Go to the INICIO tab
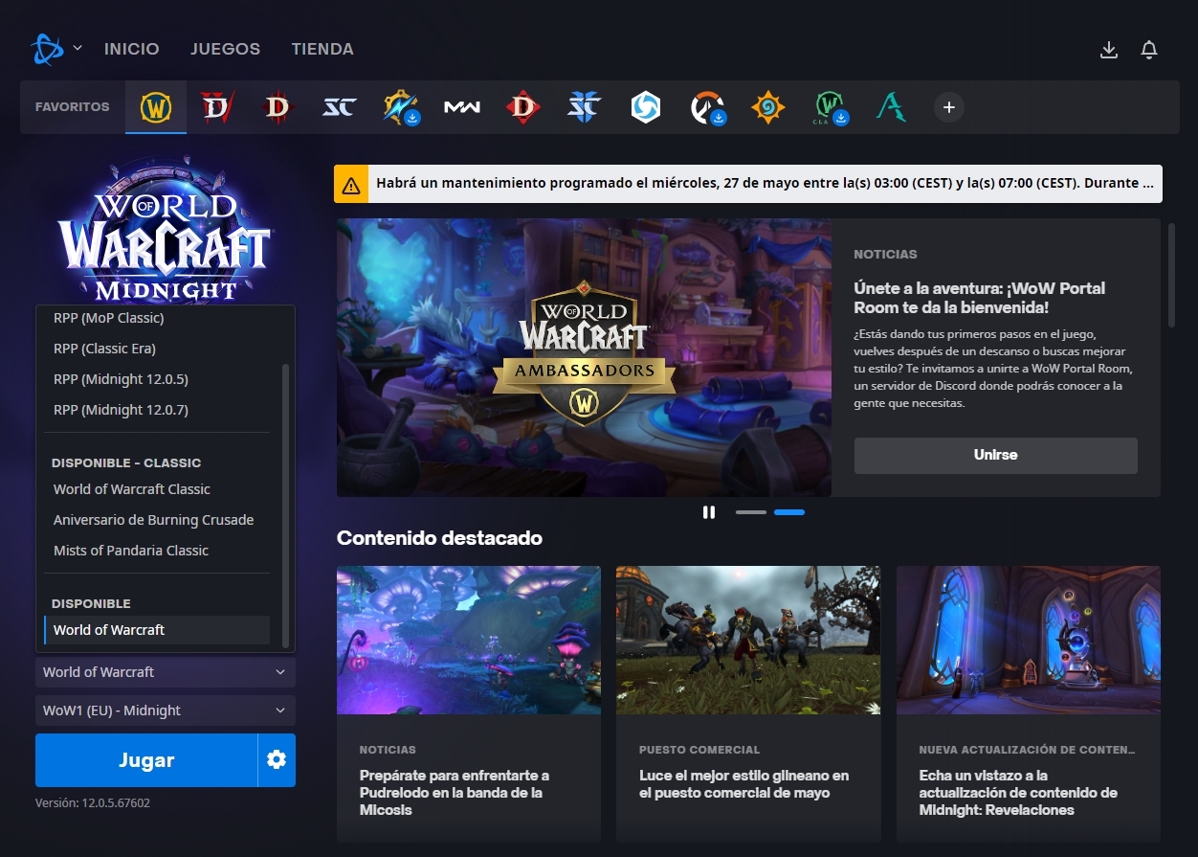 132,49
